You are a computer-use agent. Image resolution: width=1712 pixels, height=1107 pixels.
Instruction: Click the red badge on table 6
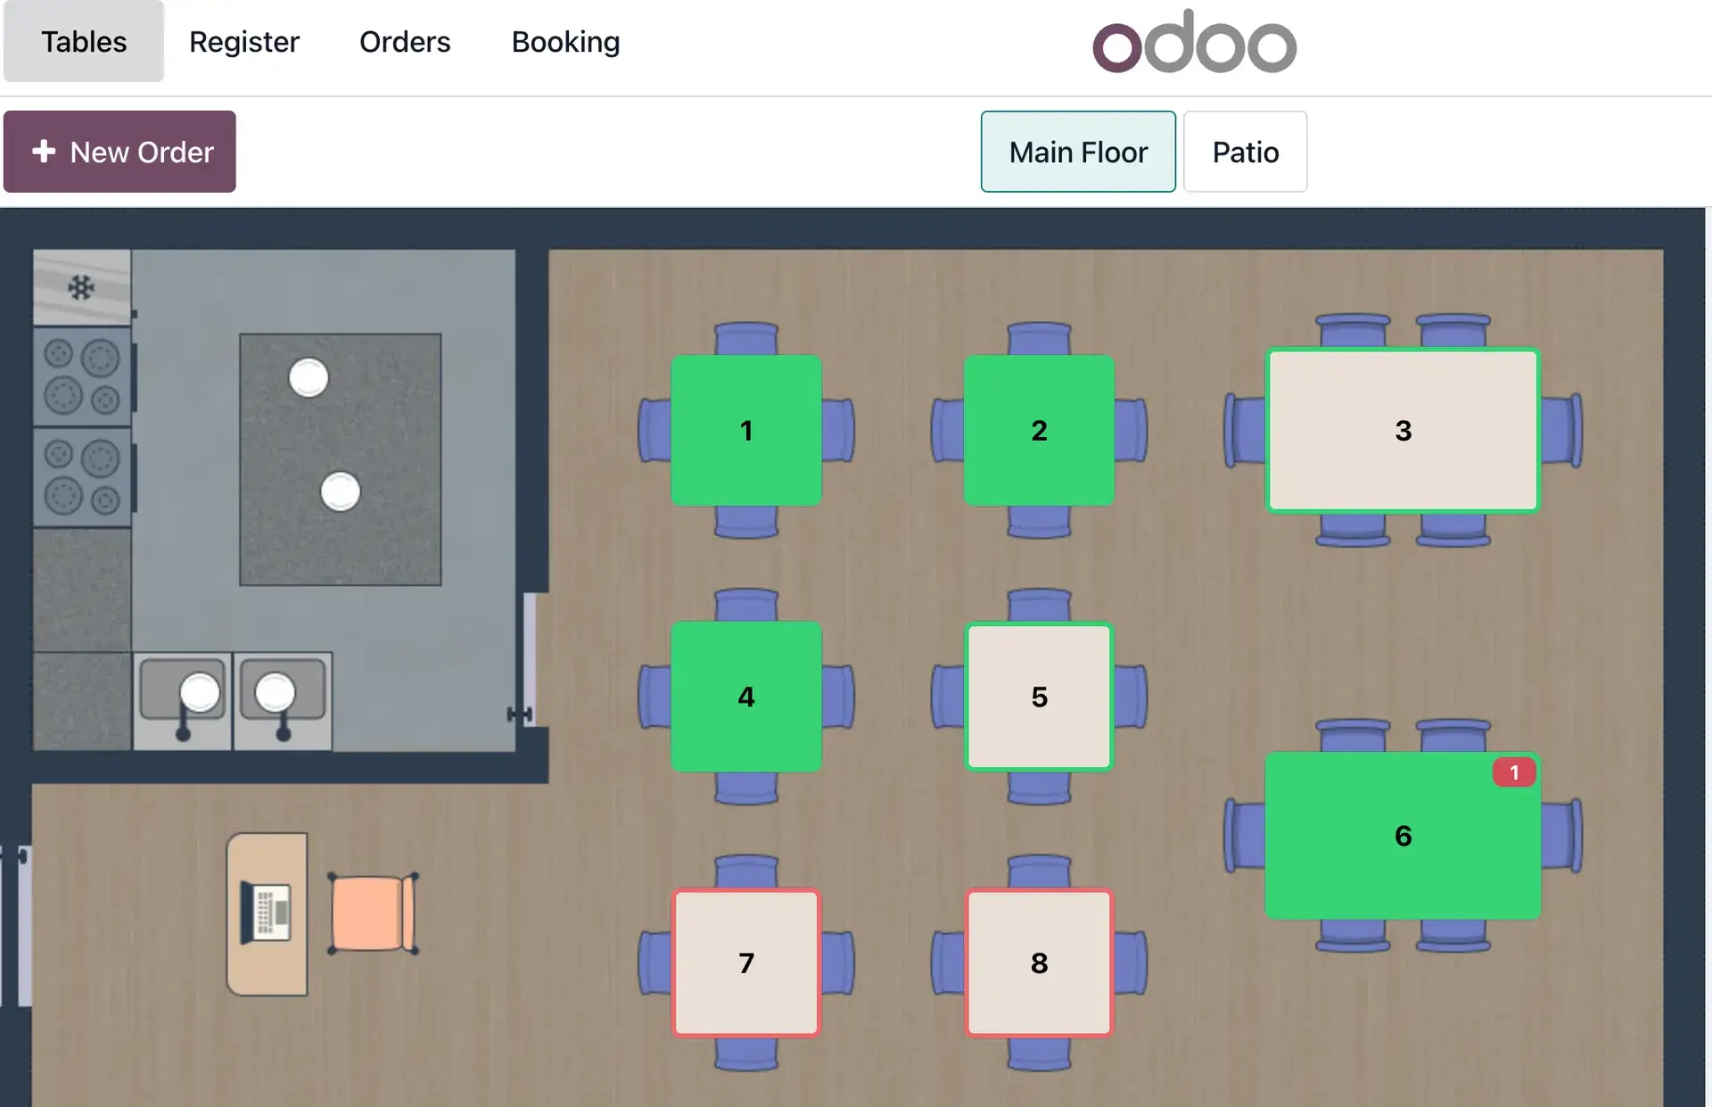(1513, 772)
